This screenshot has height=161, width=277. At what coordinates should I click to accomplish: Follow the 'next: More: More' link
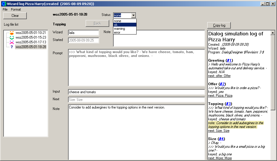(x=220, y=158)
